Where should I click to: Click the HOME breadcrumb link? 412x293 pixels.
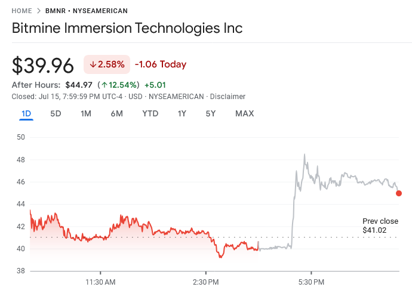pos(22,11)
